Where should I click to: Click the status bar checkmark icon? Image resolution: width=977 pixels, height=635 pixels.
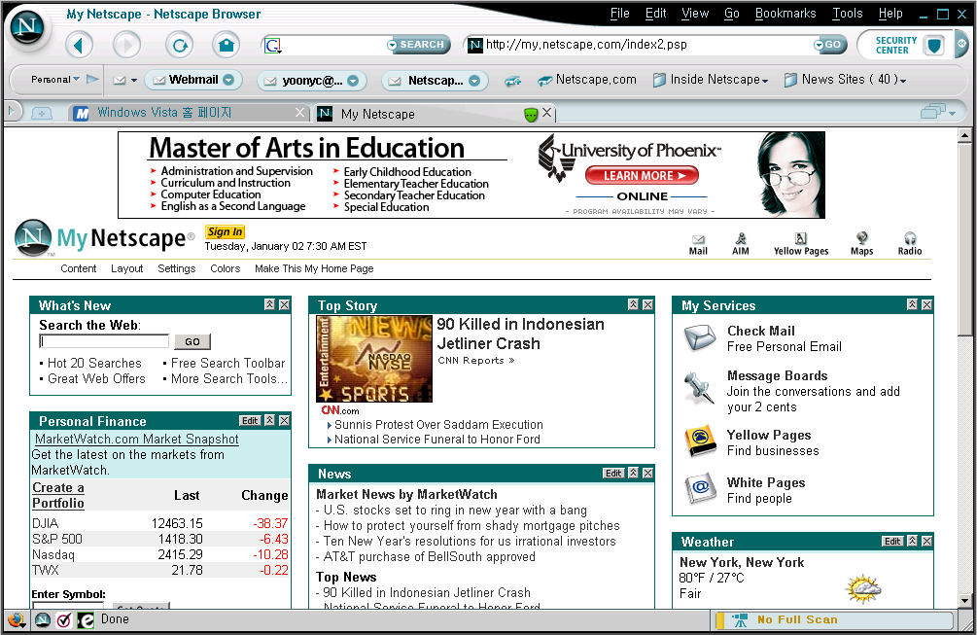pos(64,620)
